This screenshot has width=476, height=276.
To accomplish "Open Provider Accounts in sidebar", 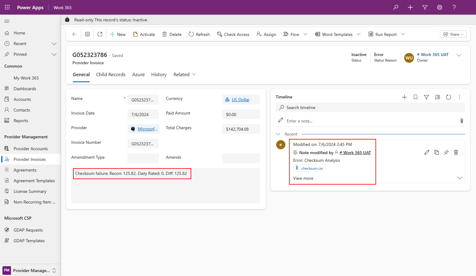I will [31, 149].
